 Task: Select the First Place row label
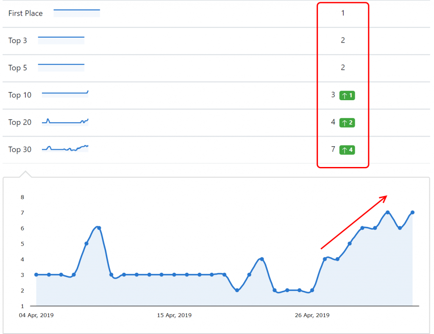[x=25, y=13]
